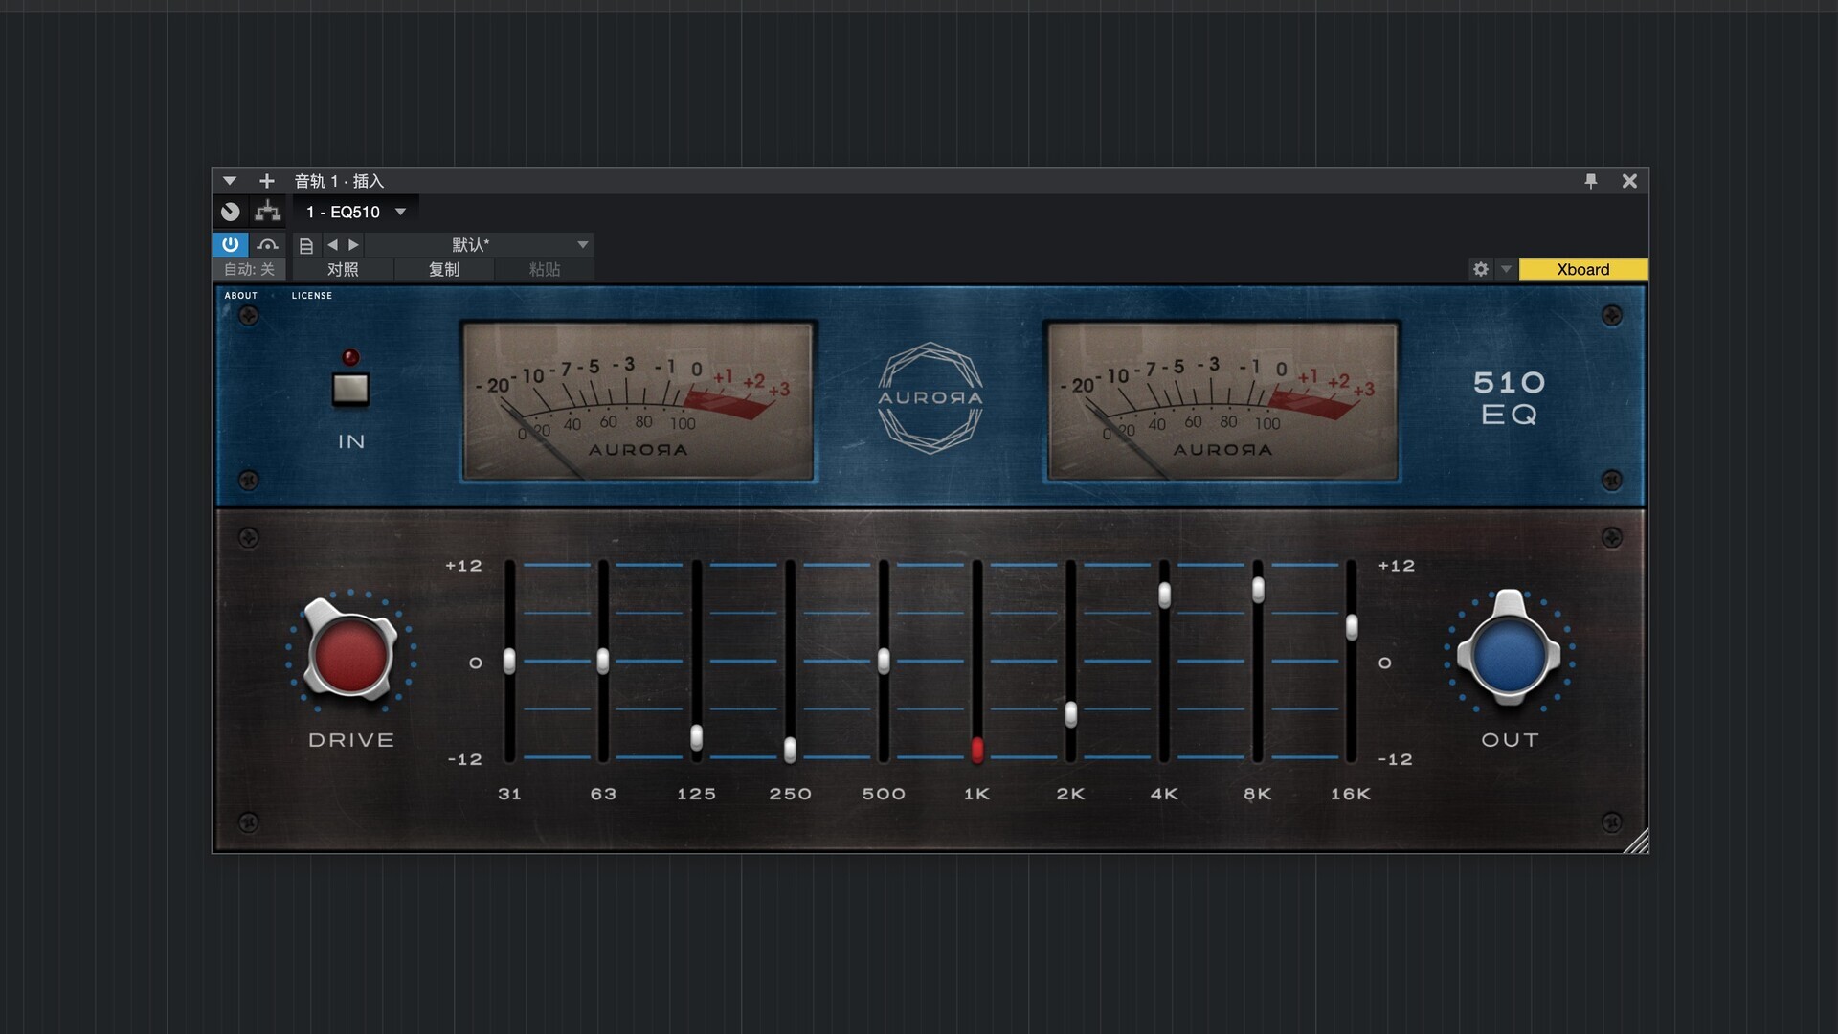This screenshot has width=1838, height=1034.
Task: Pin the plugin window
Action: tap(1590, 181)
